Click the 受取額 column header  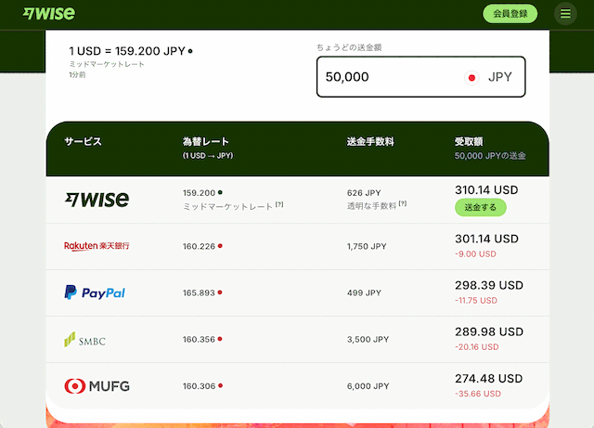(469, 141)
